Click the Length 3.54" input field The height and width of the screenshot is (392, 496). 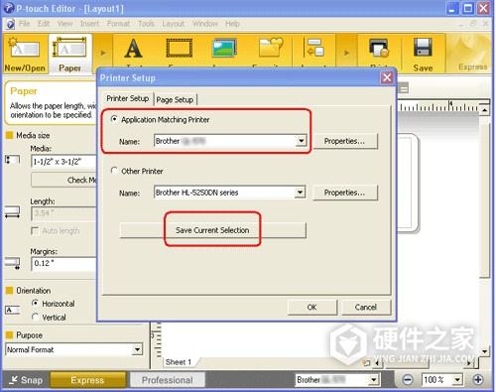(63, 213)
